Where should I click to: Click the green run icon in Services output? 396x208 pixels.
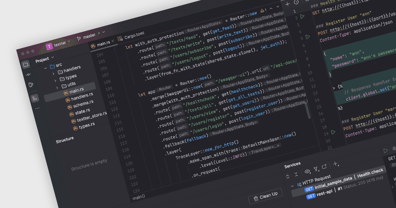[385, 151]
